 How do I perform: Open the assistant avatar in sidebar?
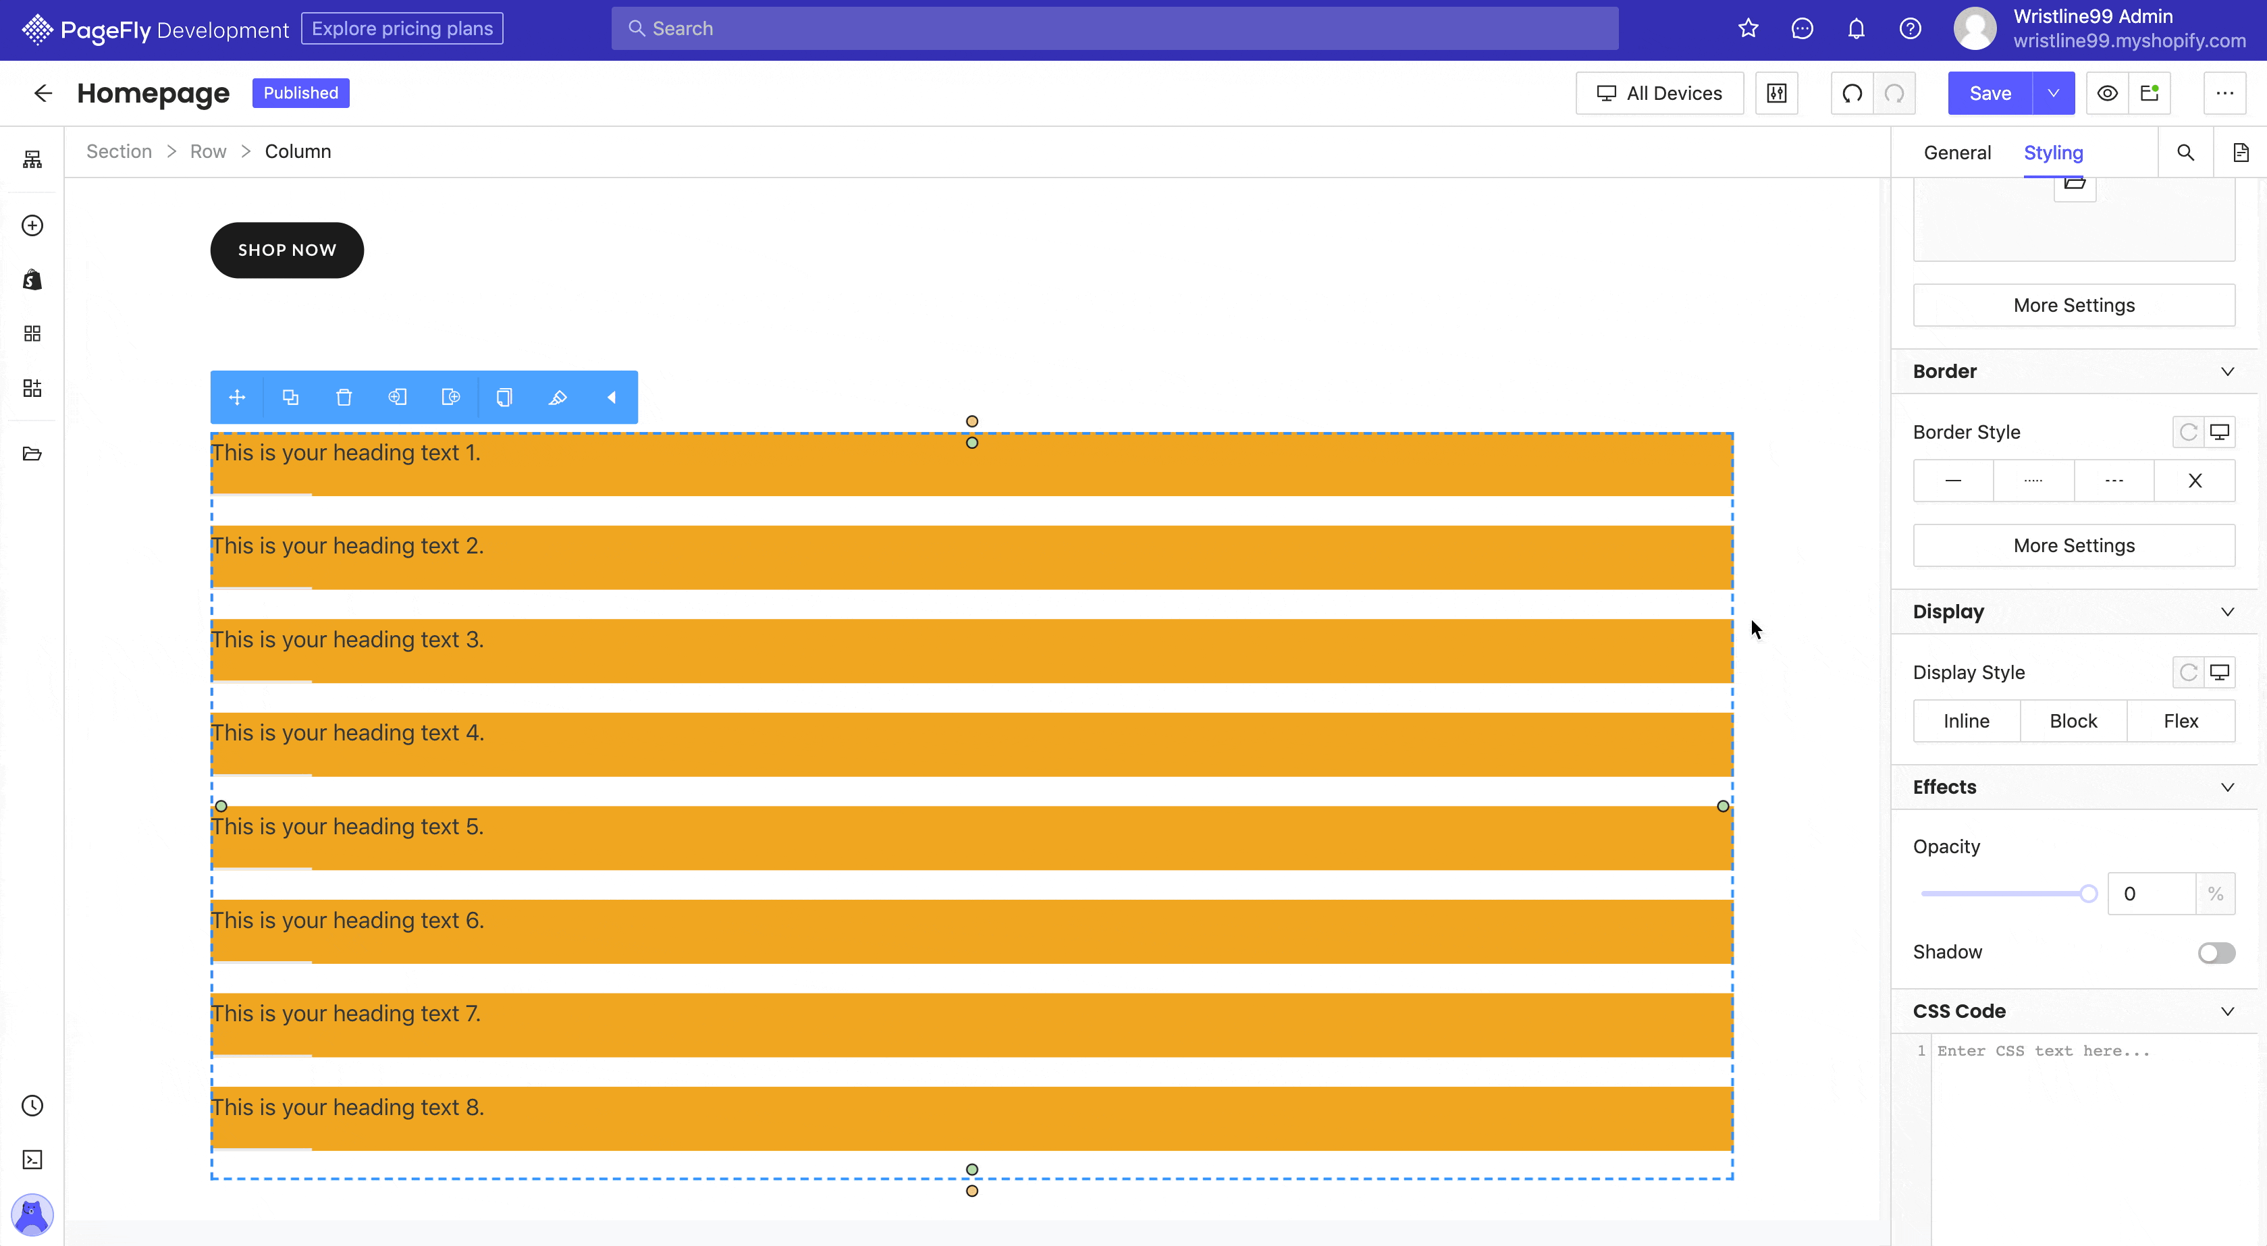point(32,1215)
